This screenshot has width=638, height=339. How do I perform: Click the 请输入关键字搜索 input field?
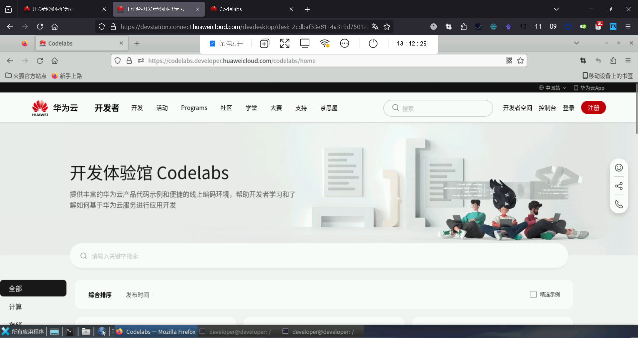click(233, 256)
